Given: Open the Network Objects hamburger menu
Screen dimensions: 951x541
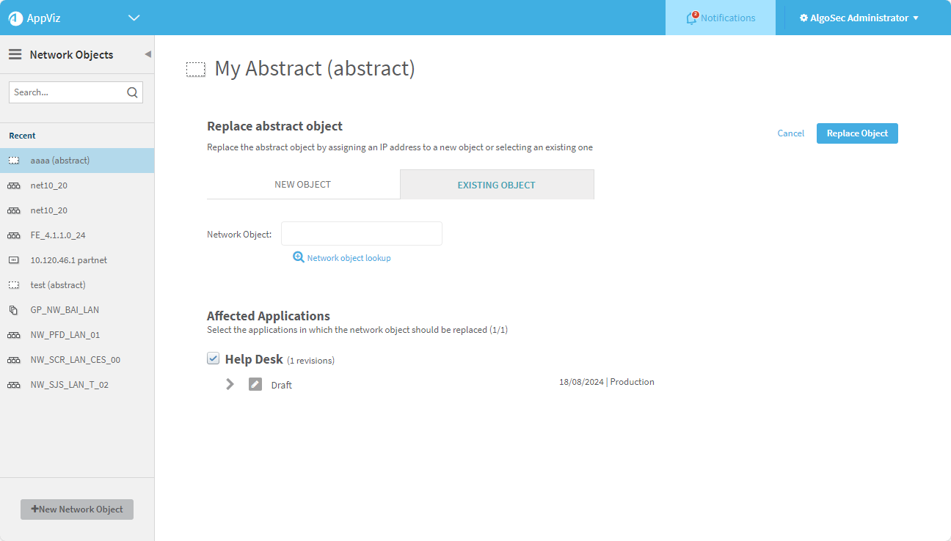Looking at the screenshot, I should point(15,54).
